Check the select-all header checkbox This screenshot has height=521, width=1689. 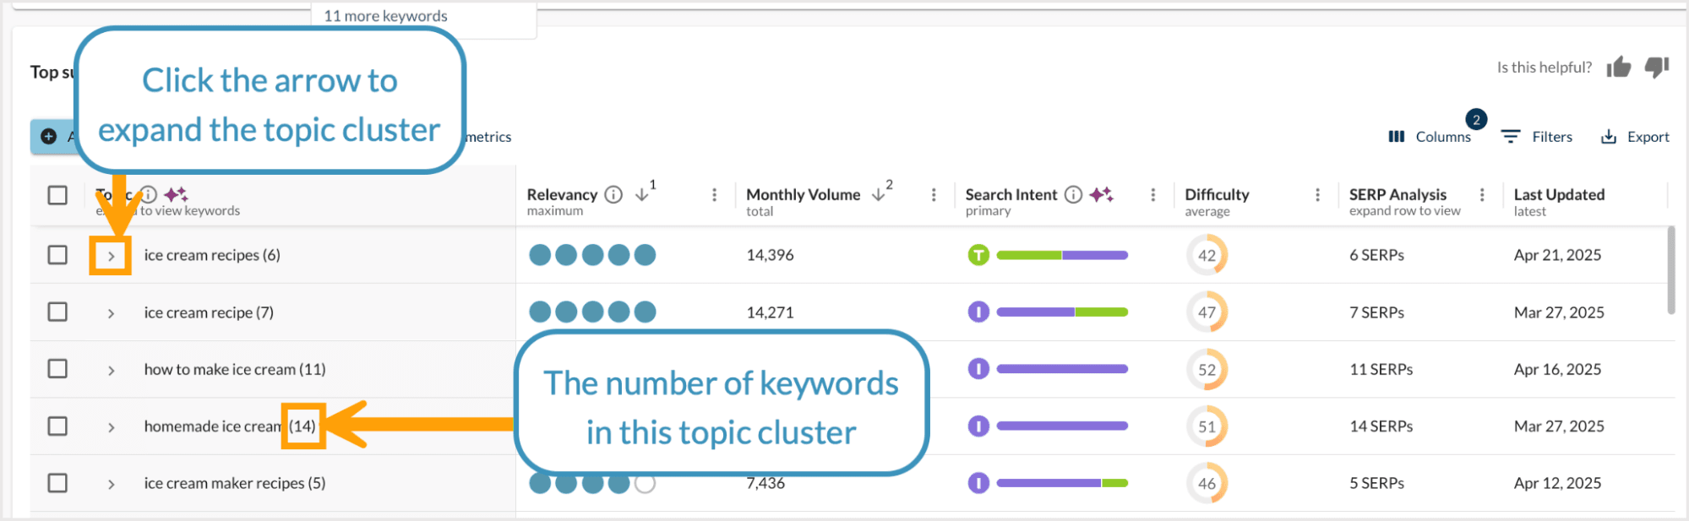click(x=57, y=195)
